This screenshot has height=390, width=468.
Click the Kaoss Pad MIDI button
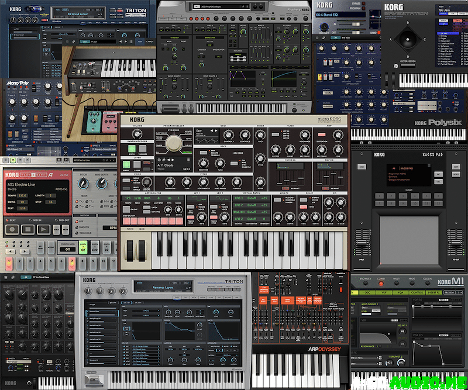tap(362, 167)
